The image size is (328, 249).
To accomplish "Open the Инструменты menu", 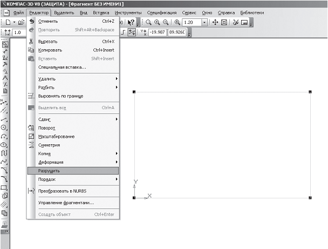I will (128, 12).
